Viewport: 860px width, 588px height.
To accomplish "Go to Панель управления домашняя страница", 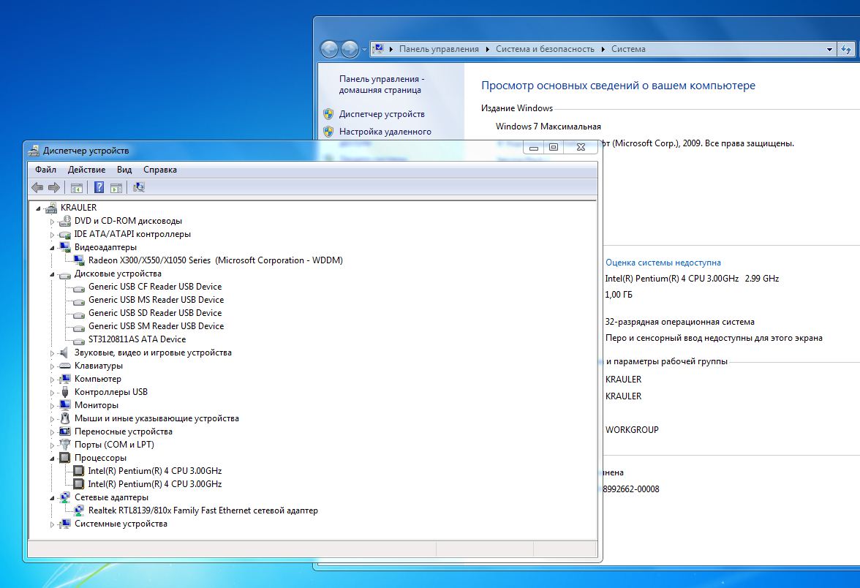I will pyautogui.click(x=382, y=85).
